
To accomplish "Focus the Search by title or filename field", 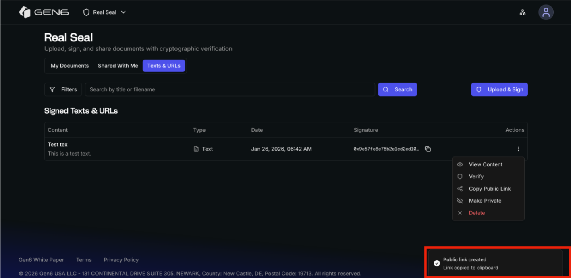I will coord(230,89).
